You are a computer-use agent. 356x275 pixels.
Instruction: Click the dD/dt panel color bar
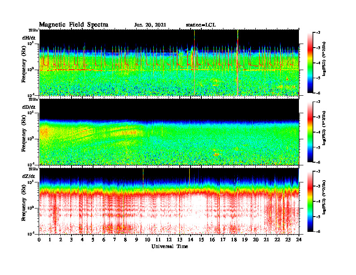point(310,132)
